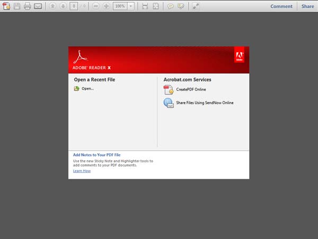Click the Print icon in toolbar

pyautogui.click(x=28, y=6)
